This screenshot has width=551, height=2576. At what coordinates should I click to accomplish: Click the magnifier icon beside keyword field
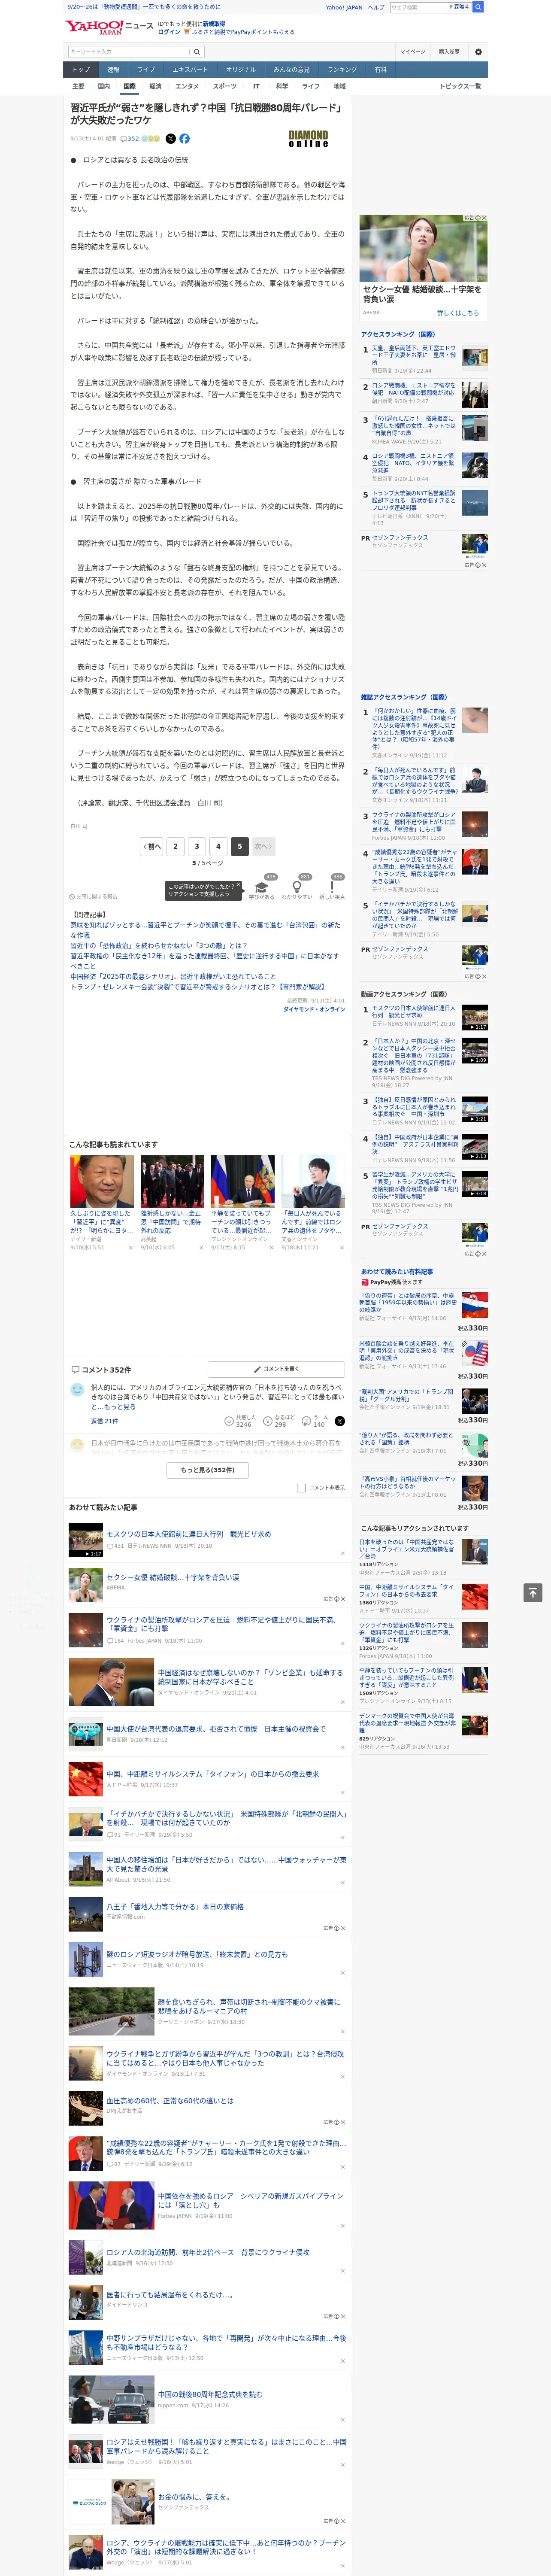tap(197, 52)
